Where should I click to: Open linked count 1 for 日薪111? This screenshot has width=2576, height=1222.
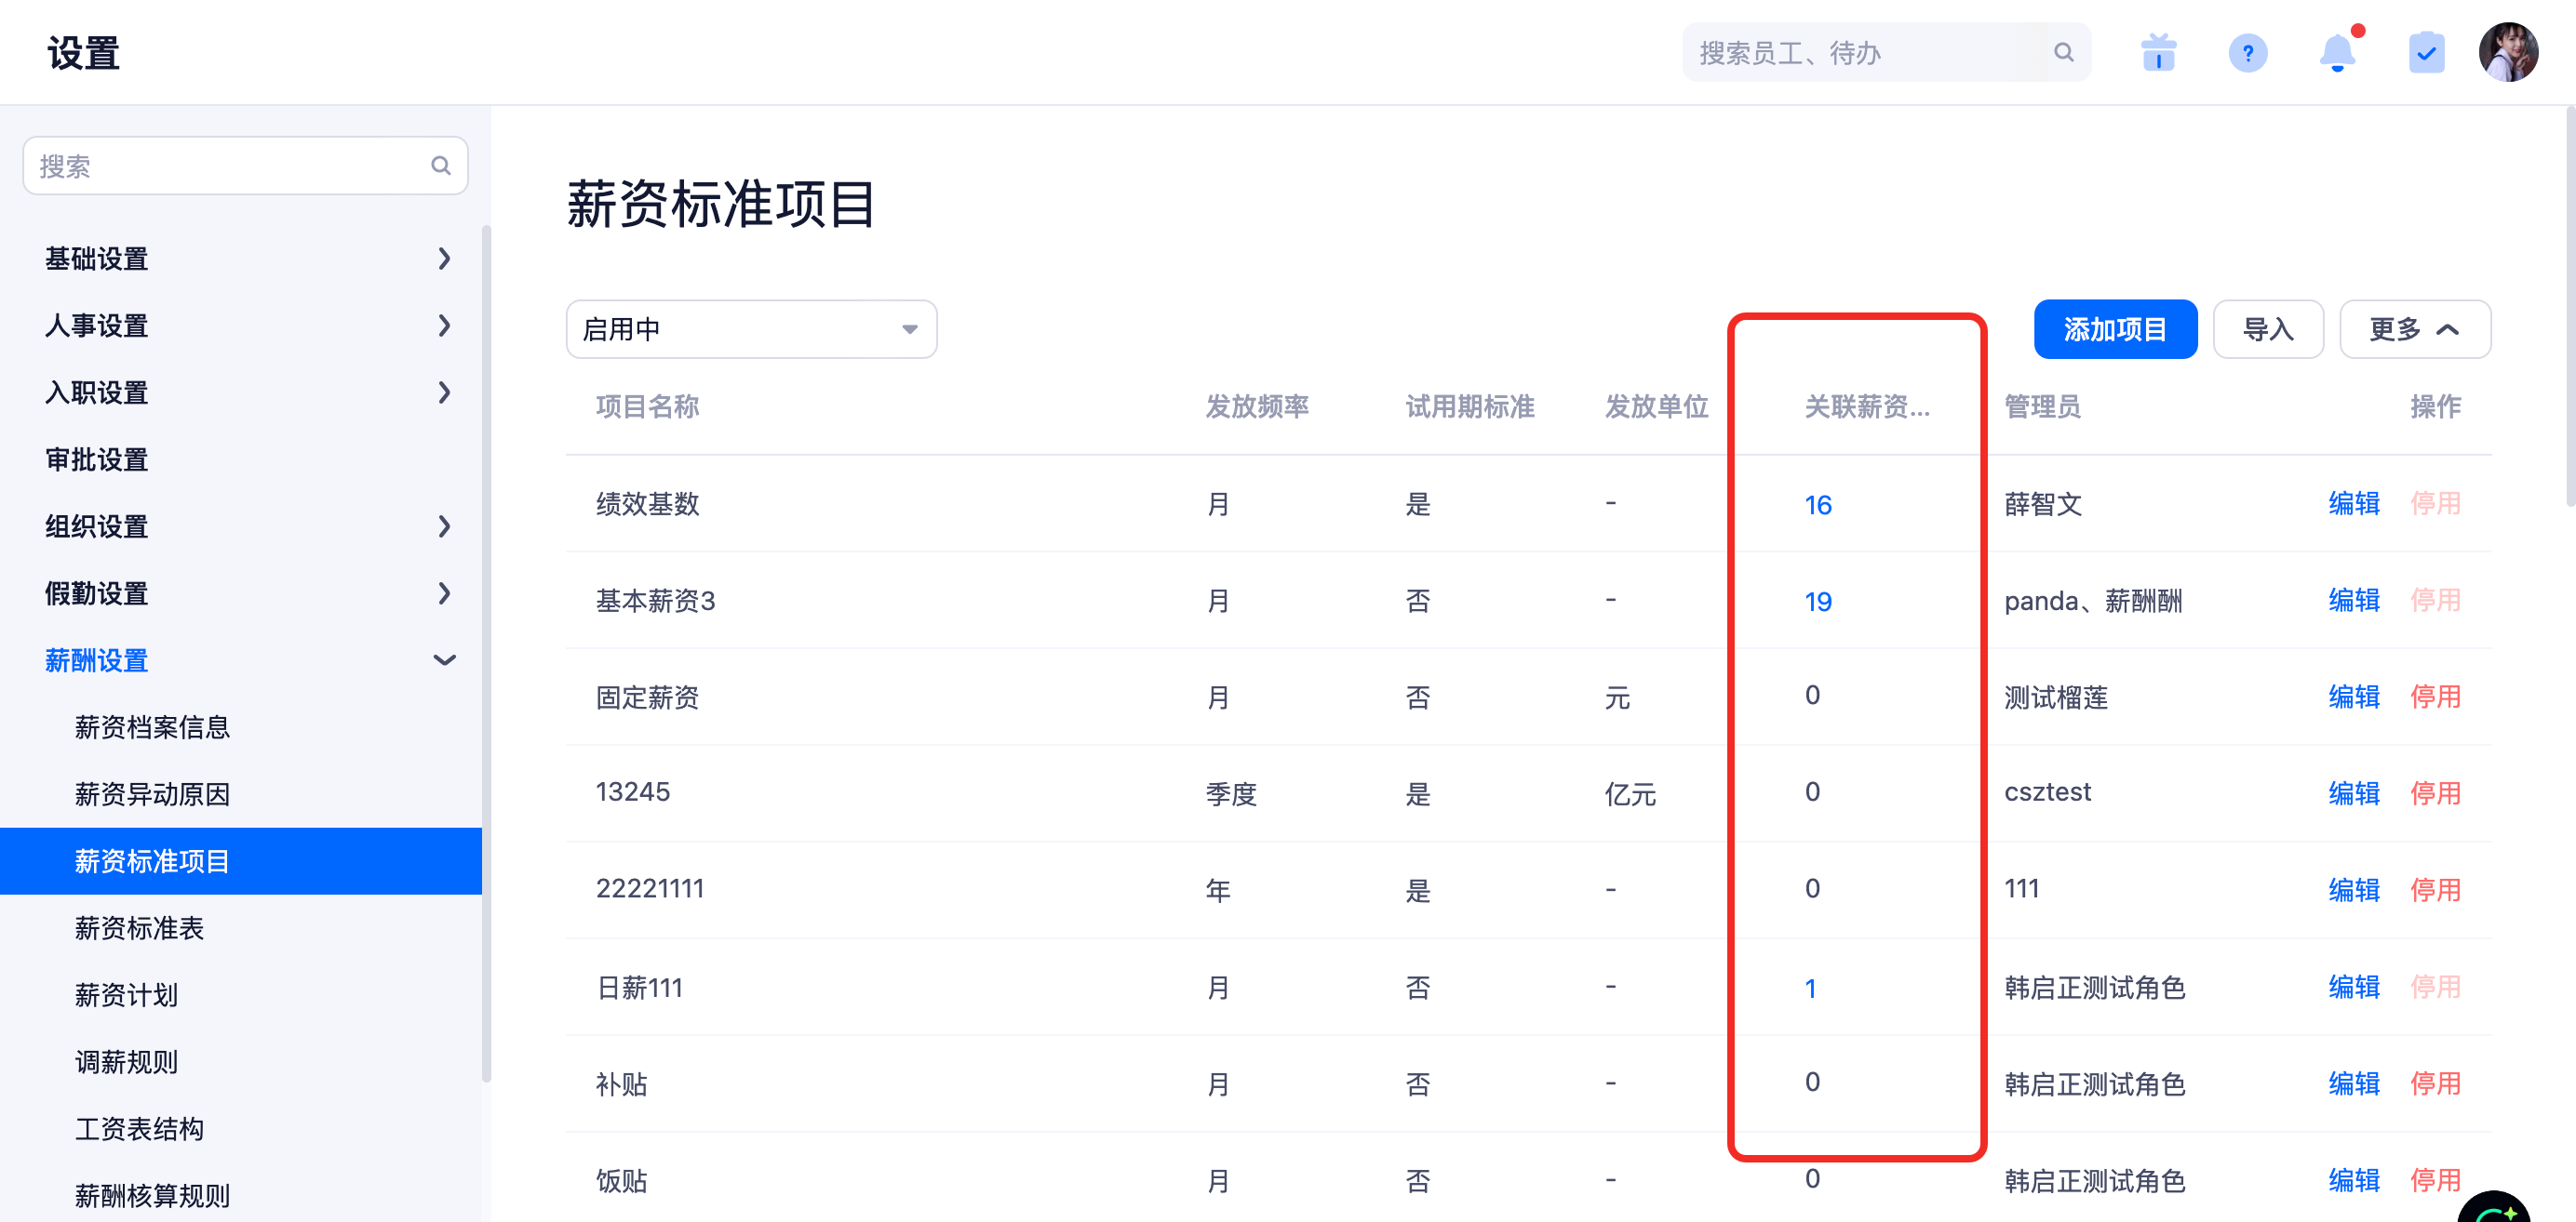(x=1810, y=989)
